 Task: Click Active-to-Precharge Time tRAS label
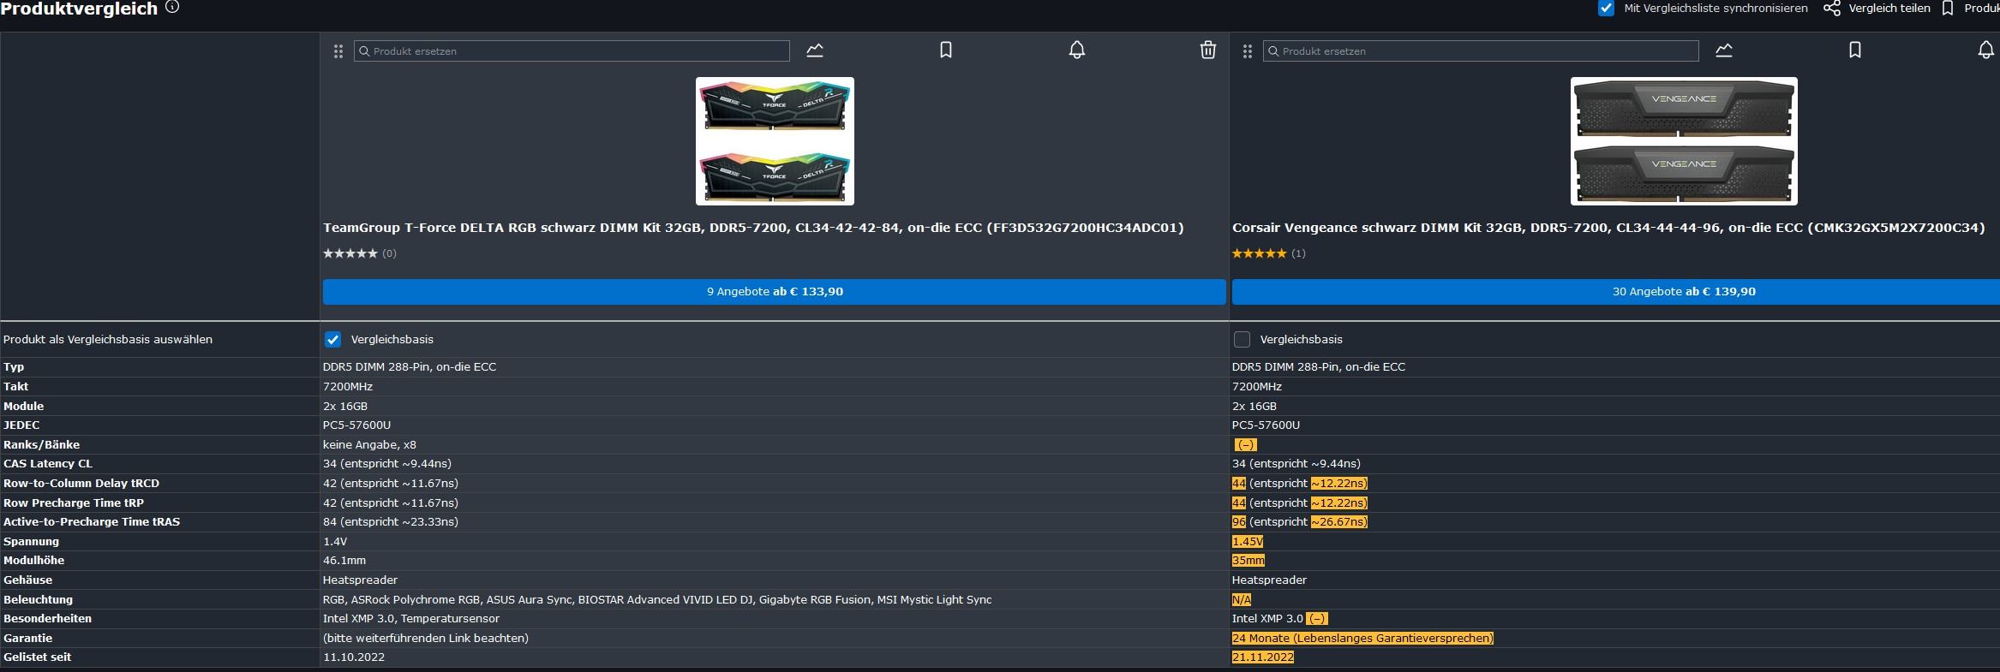click(x=92, y=522)
